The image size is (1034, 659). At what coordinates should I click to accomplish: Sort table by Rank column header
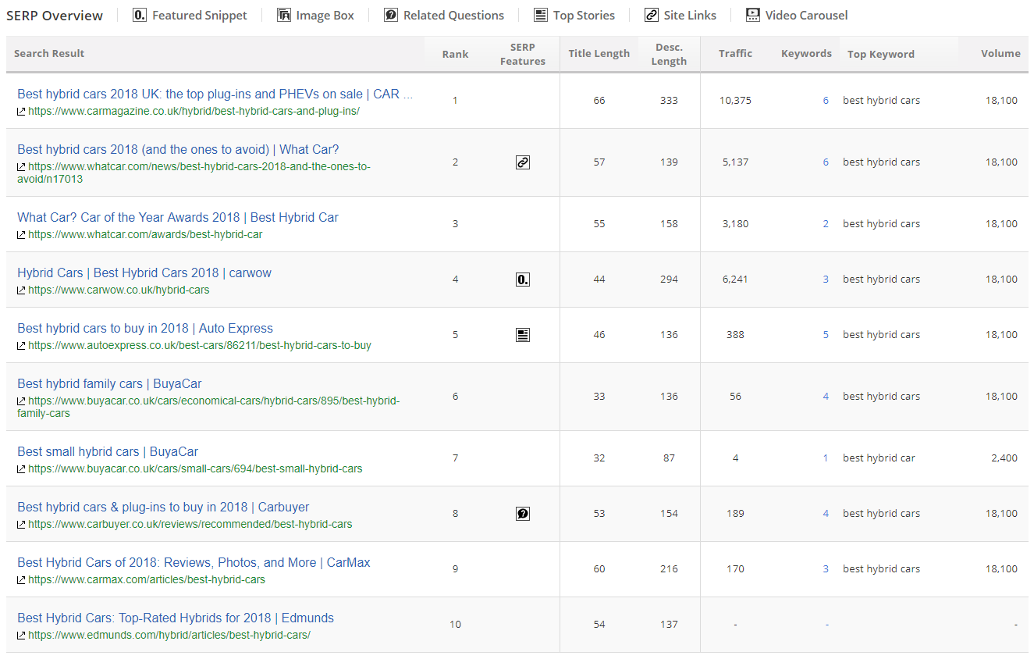click(455, 54)
